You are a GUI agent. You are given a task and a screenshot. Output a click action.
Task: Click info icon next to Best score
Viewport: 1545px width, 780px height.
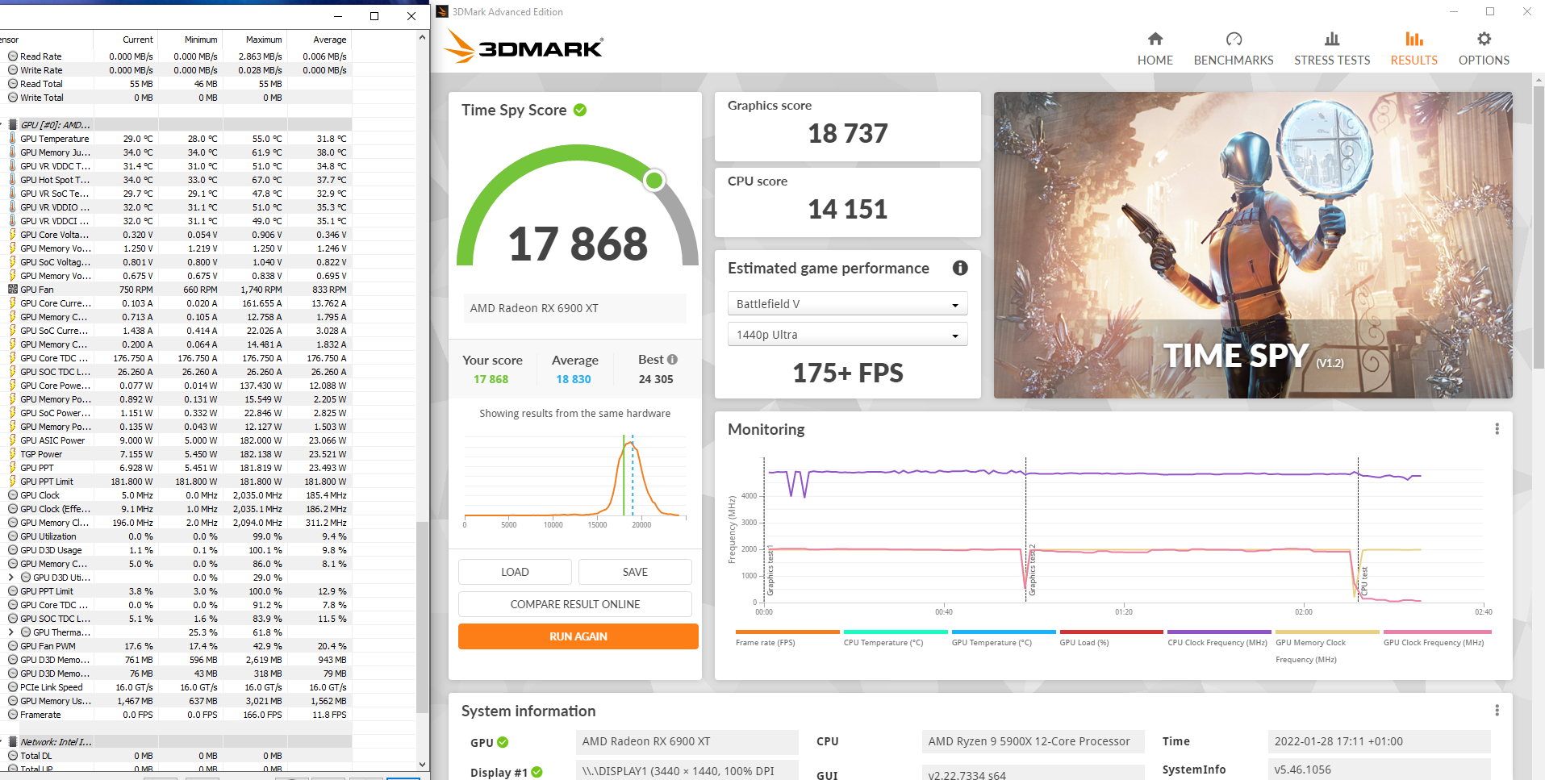point(673,360)
